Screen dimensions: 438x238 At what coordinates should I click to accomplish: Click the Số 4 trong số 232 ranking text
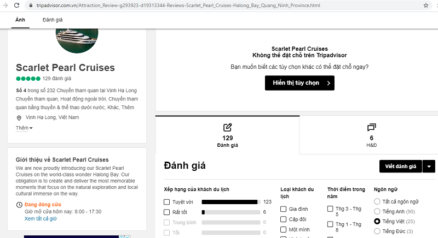76,91
